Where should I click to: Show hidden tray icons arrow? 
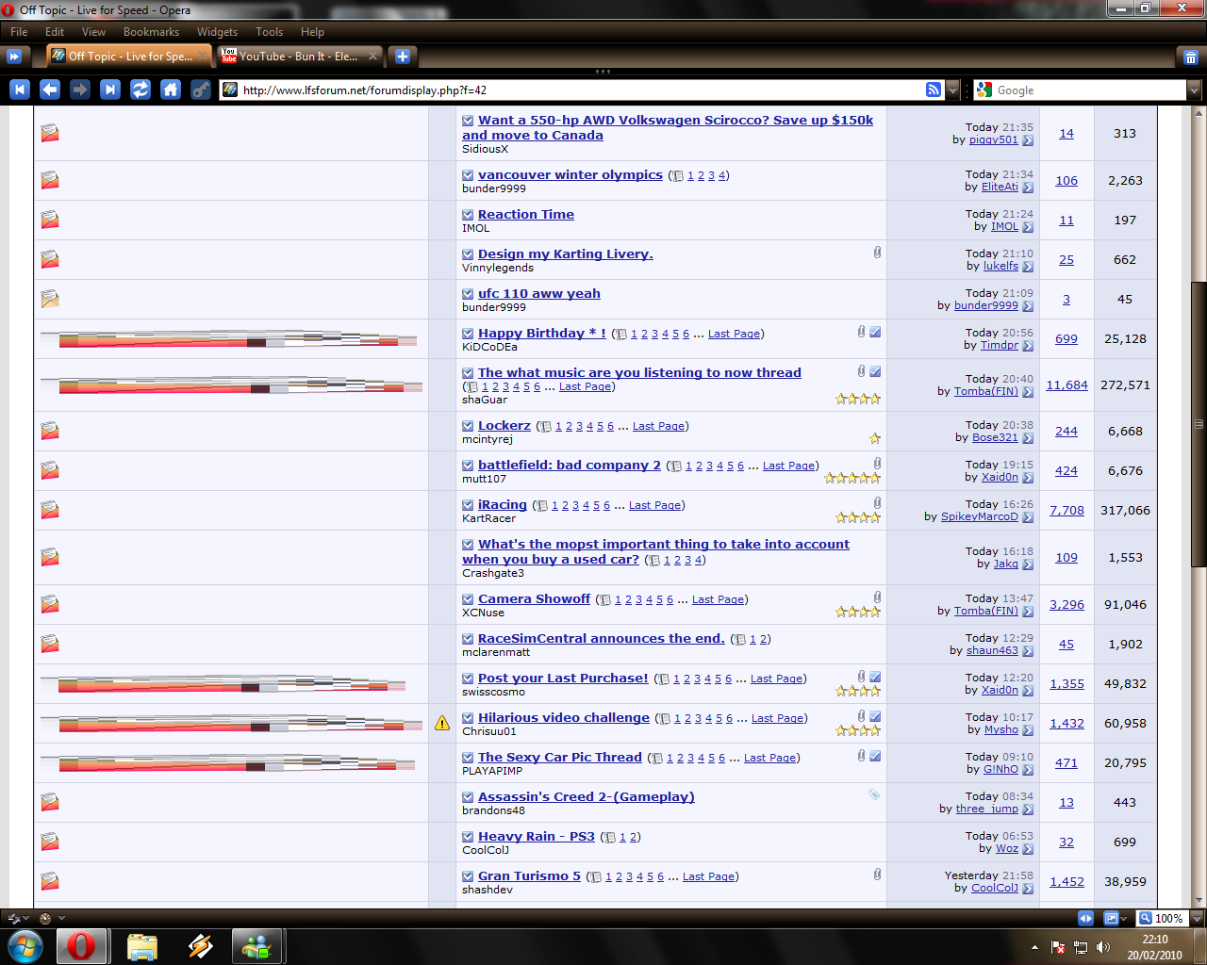click(1034, 947)
